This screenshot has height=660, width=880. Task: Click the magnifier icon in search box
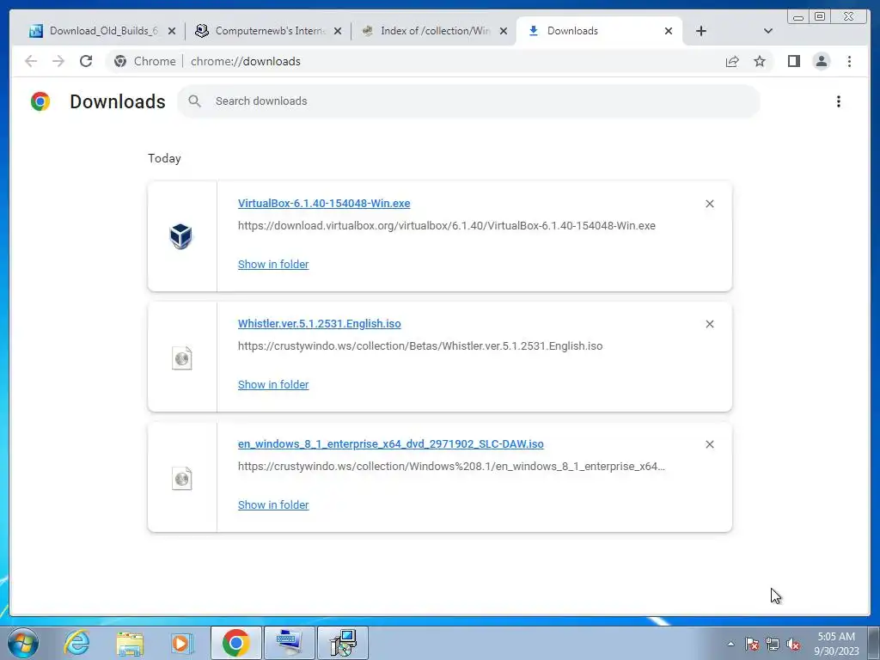click(x=195, y=101)
